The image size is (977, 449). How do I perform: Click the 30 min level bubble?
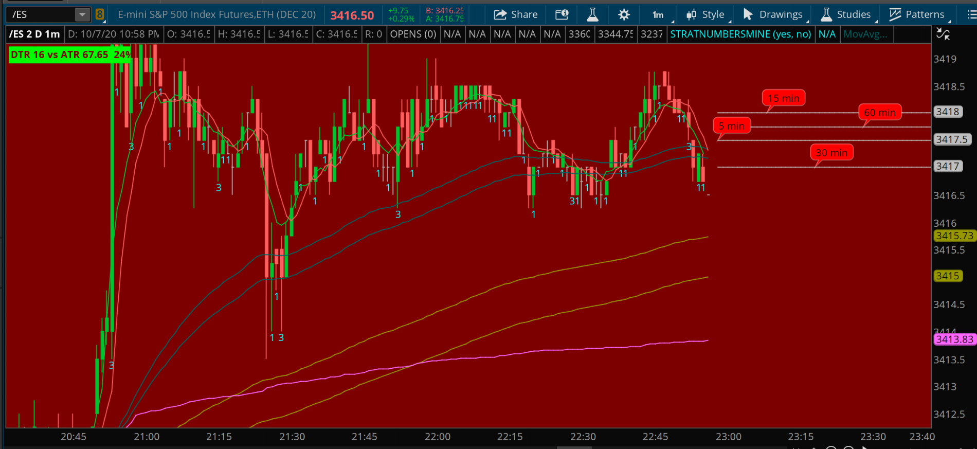[831, 152]
